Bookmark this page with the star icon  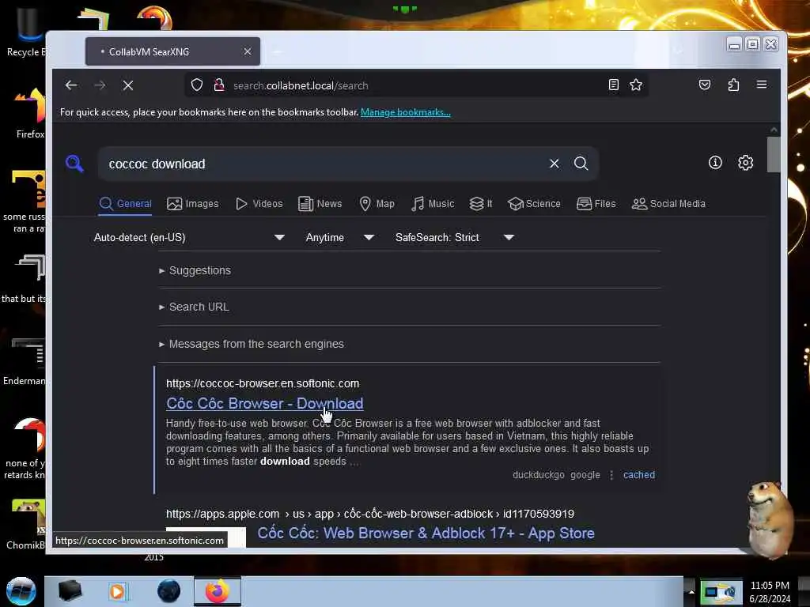tap(636, 85)
